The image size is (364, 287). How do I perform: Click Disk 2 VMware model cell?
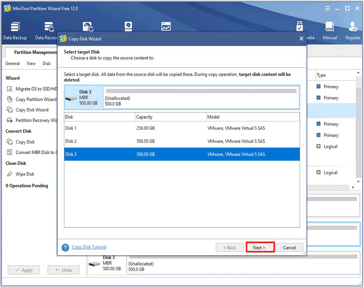click(x=236, y=141)
